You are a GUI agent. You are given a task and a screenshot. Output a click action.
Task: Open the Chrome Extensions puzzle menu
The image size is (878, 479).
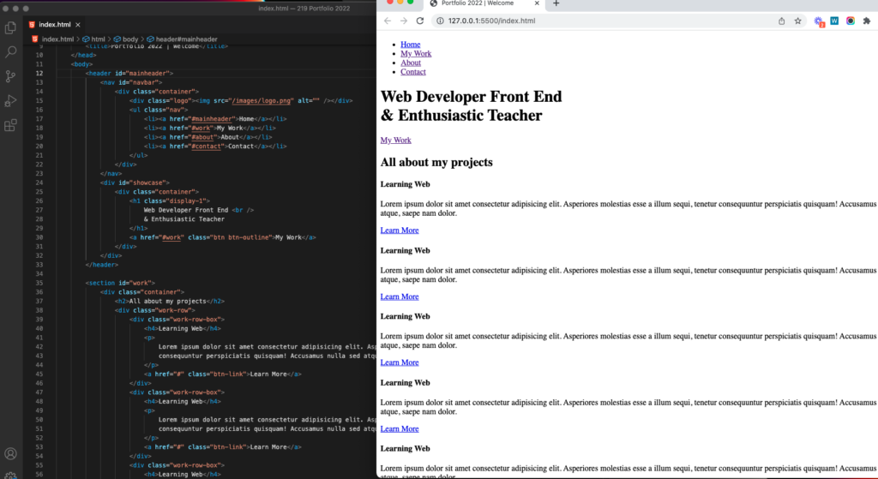click(867, 21)
